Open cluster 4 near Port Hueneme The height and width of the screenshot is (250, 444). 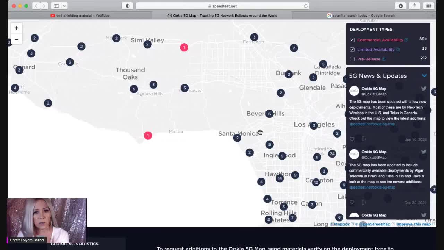[x=15, y=88]
